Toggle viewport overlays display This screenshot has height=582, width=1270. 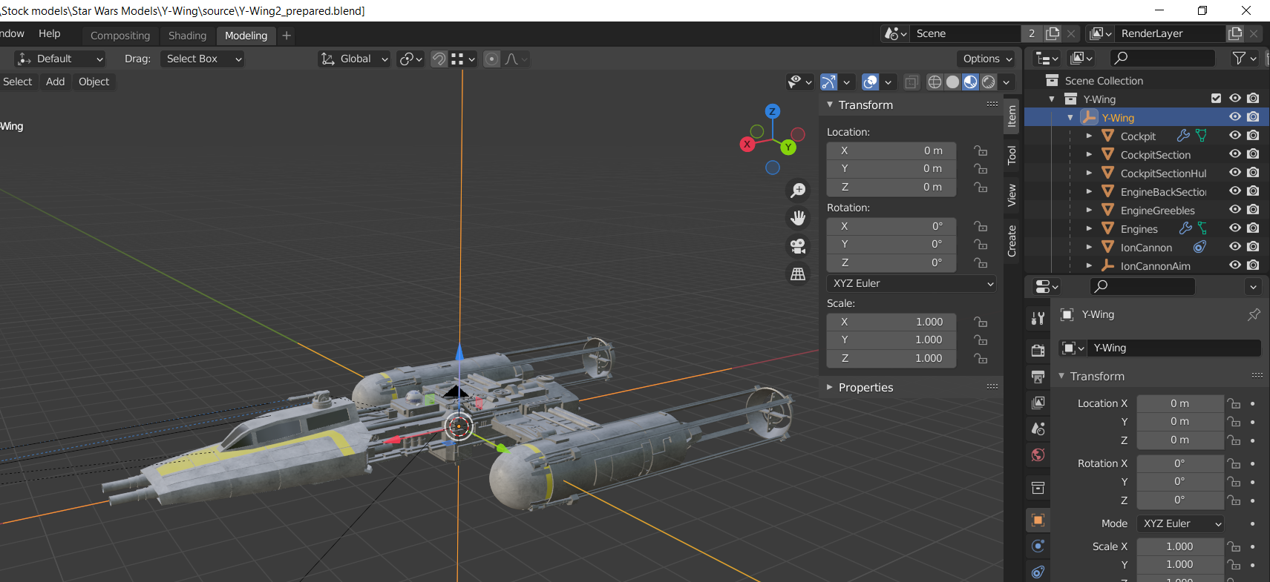pos(871,82)
